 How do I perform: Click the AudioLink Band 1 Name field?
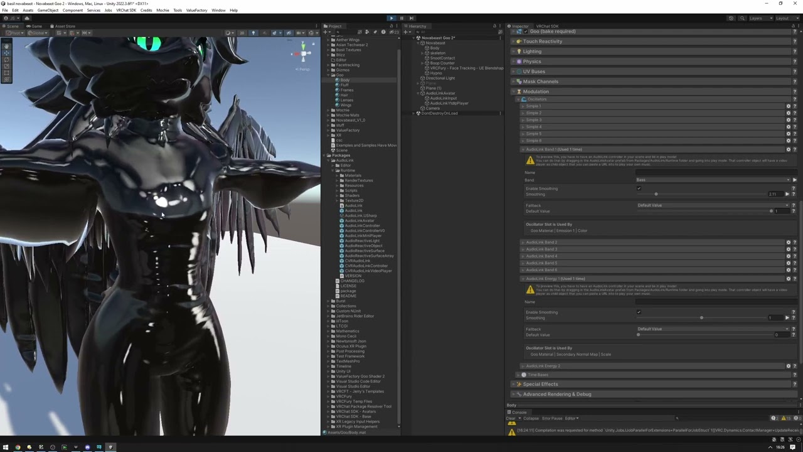716,173
